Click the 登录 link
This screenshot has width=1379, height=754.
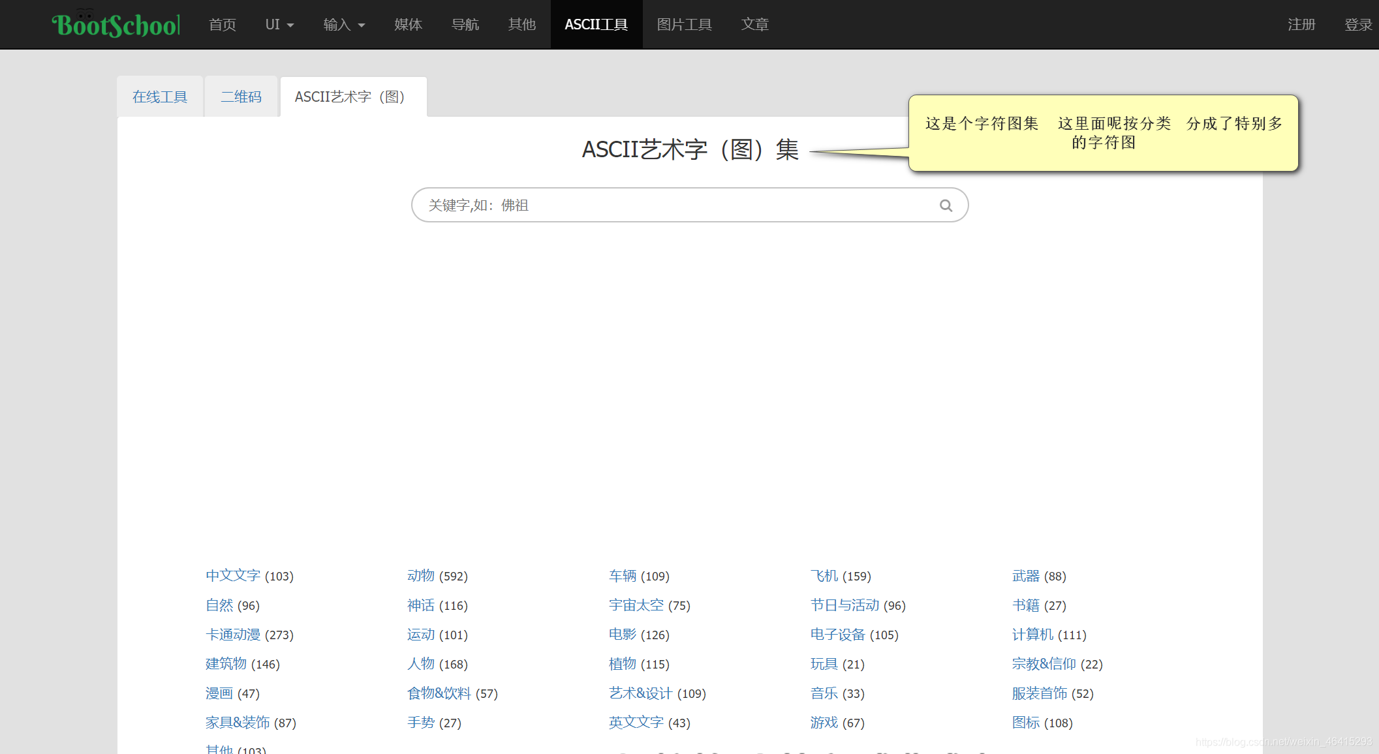[1358, 24]
